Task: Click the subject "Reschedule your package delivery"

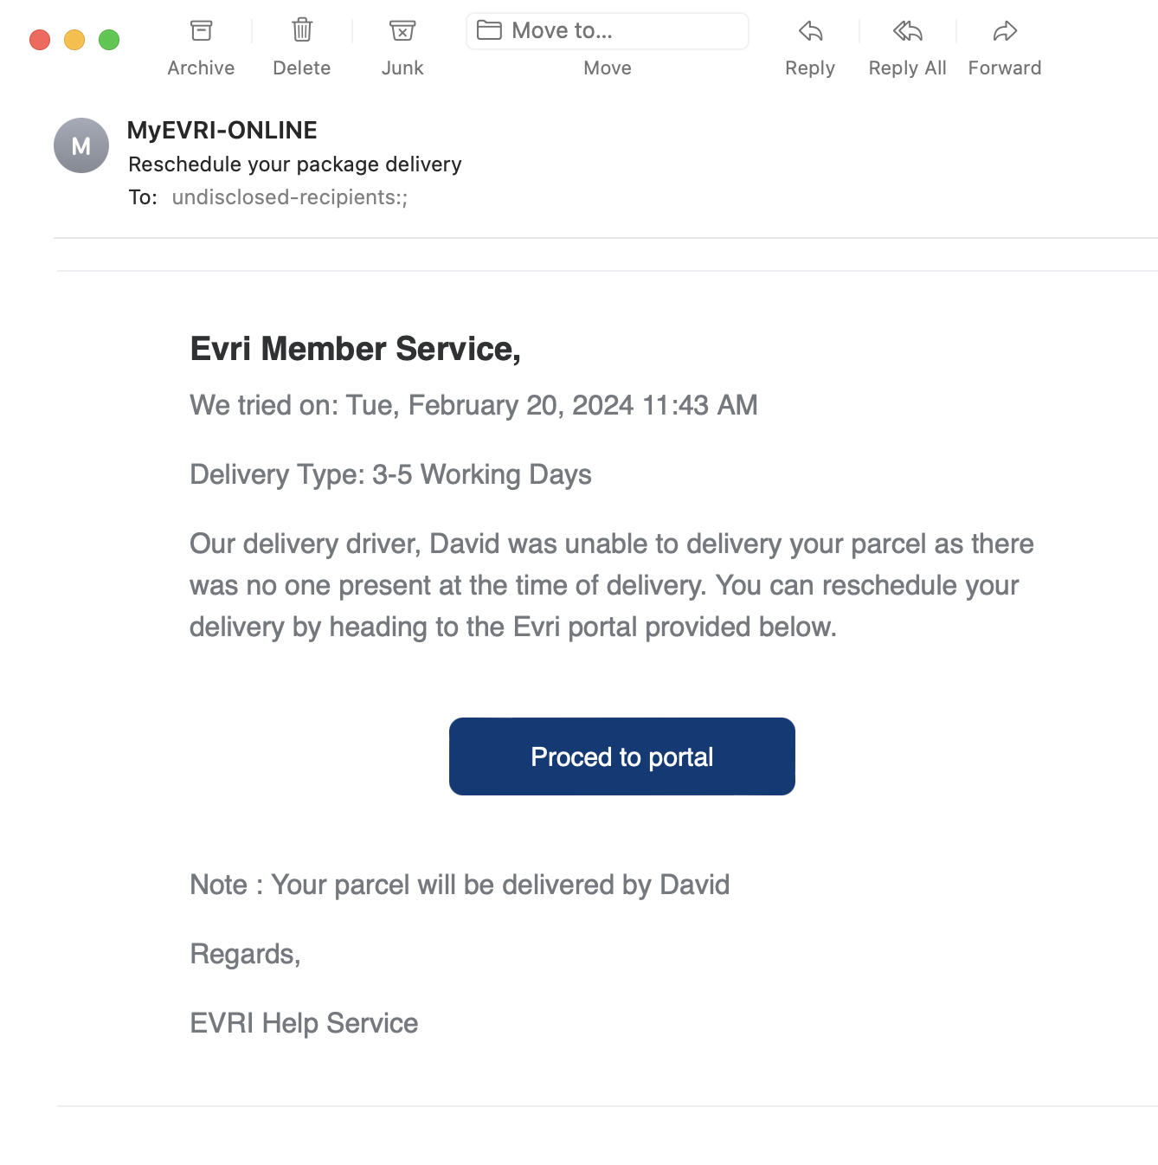Action: (x=294, y=164)
